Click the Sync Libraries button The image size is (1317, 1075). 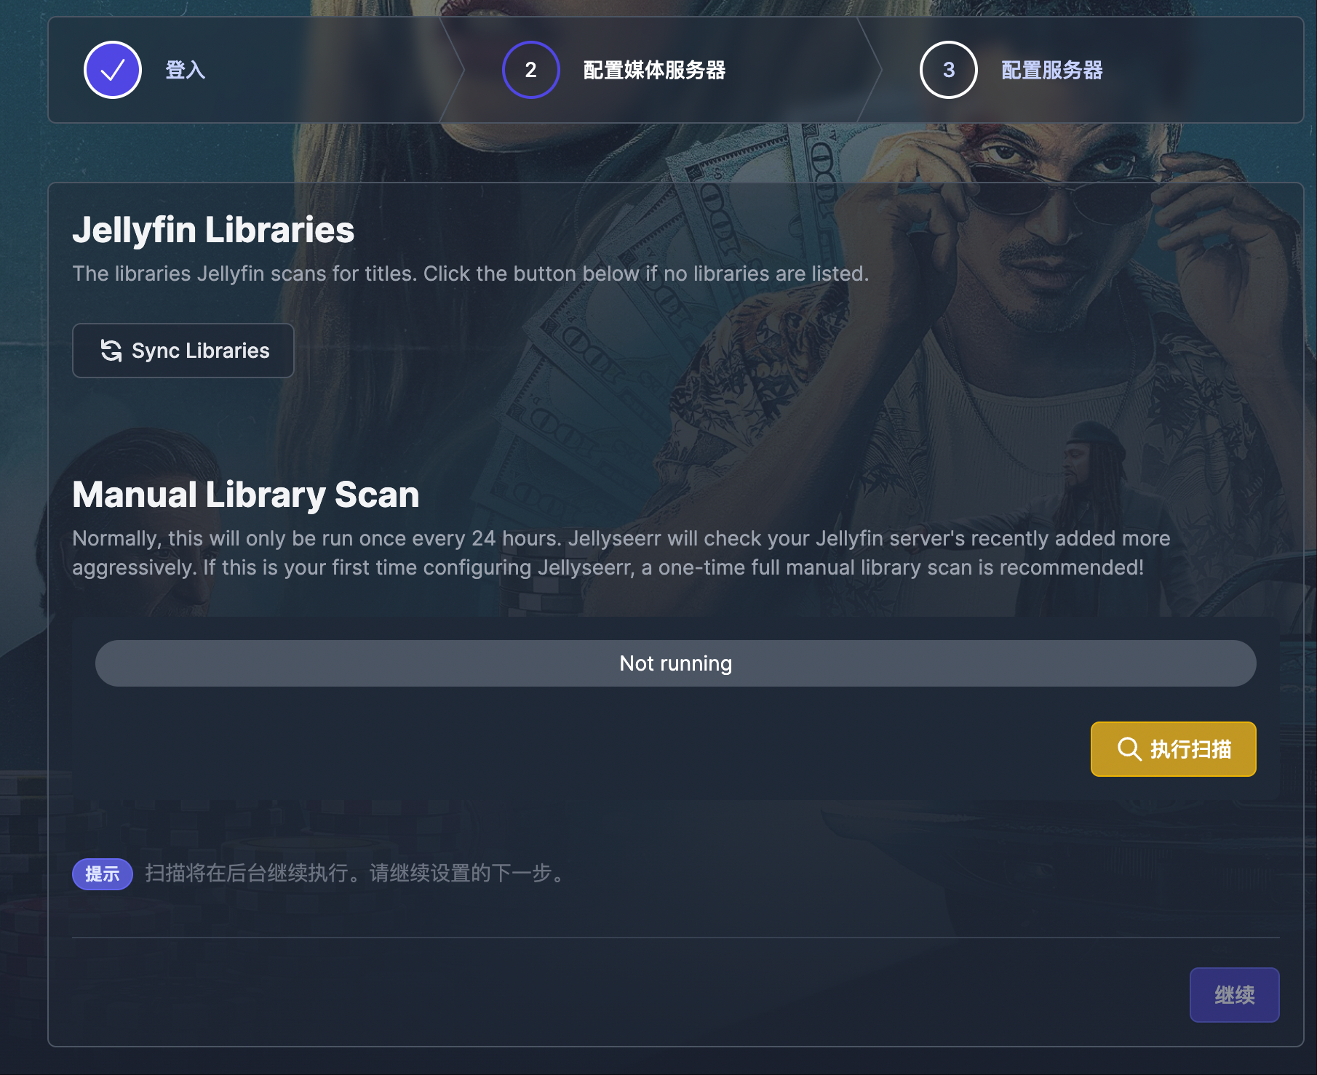coord(183,351)
